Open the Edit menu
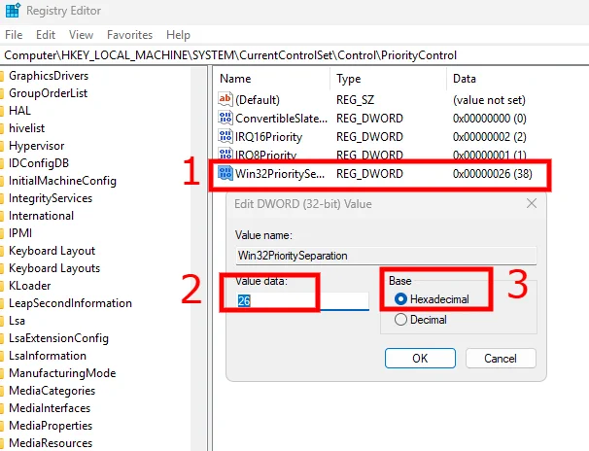 [x=46, y=35]
